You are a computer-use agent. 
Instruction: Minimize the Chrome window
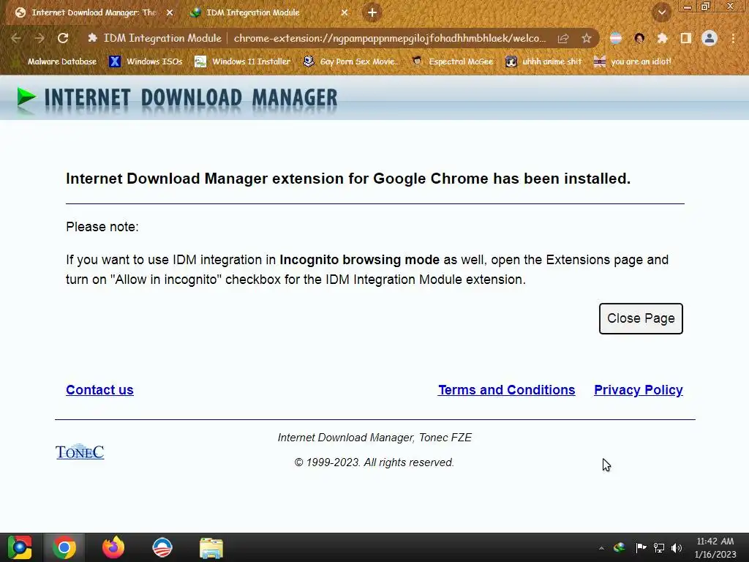point(688,7)
